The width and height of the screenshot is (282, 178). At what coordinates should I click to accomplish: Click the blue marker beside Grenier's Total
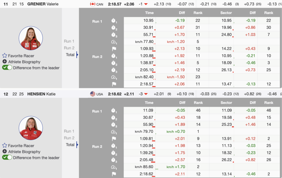77,55
